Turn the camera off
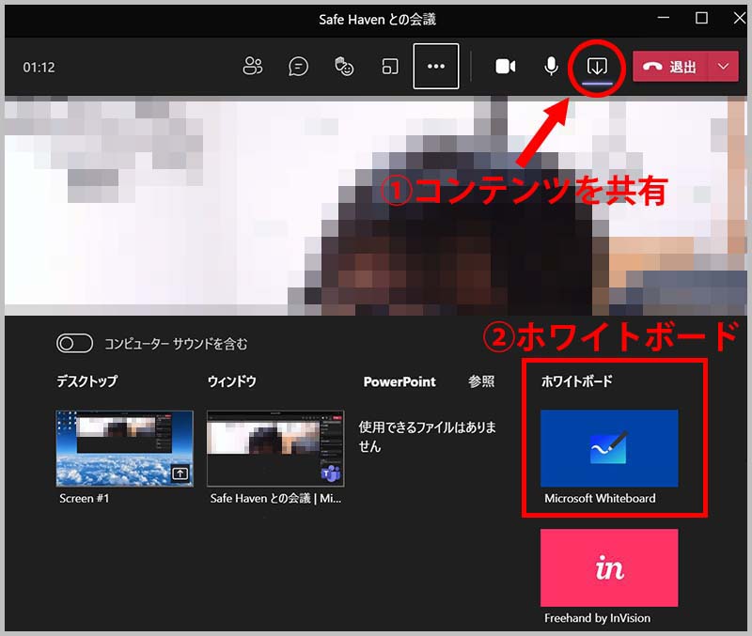The width and height of the screenshot is (752, 636). point(506,67)
